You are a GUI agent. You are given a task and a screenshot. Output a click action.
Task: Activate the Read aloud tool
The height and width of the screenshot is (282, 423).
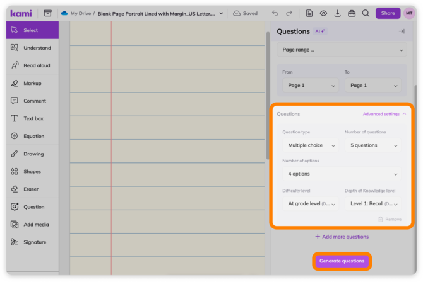[x=32, y=65]
